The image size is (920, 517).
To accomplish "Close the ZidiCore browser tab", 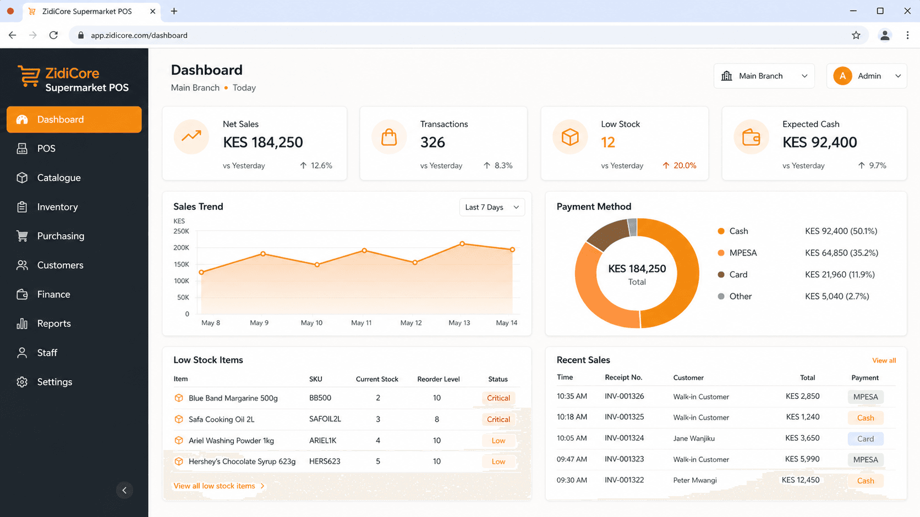I will coord(152,11).
